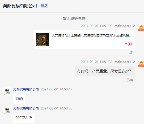Click the 海邮 seller avatar beside the 900克左右 reply

pos(7,110)
